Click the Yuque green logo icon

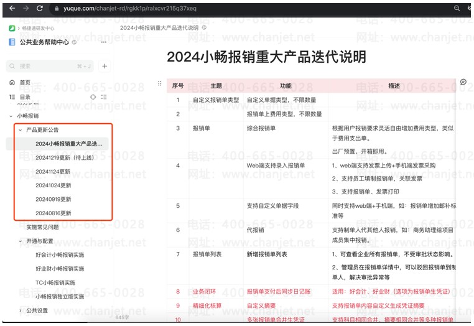[12, 28]
